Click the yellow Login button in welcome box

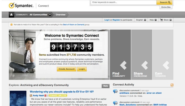pyautogui.click(x=82, y=69)
